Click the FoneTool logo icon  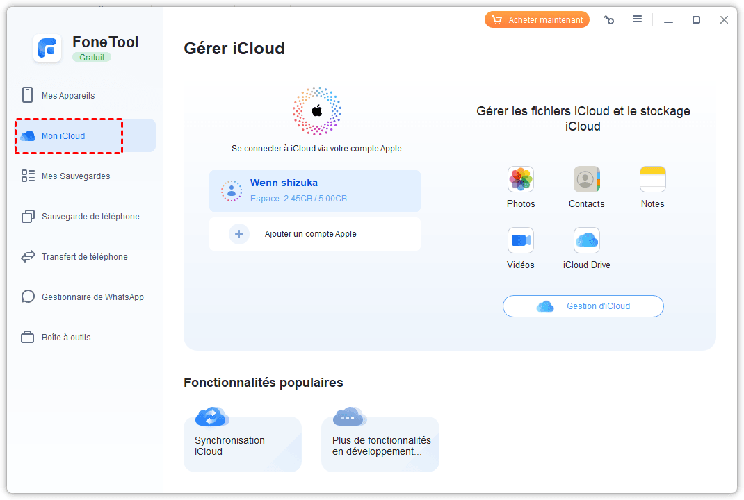pos(47,48)
